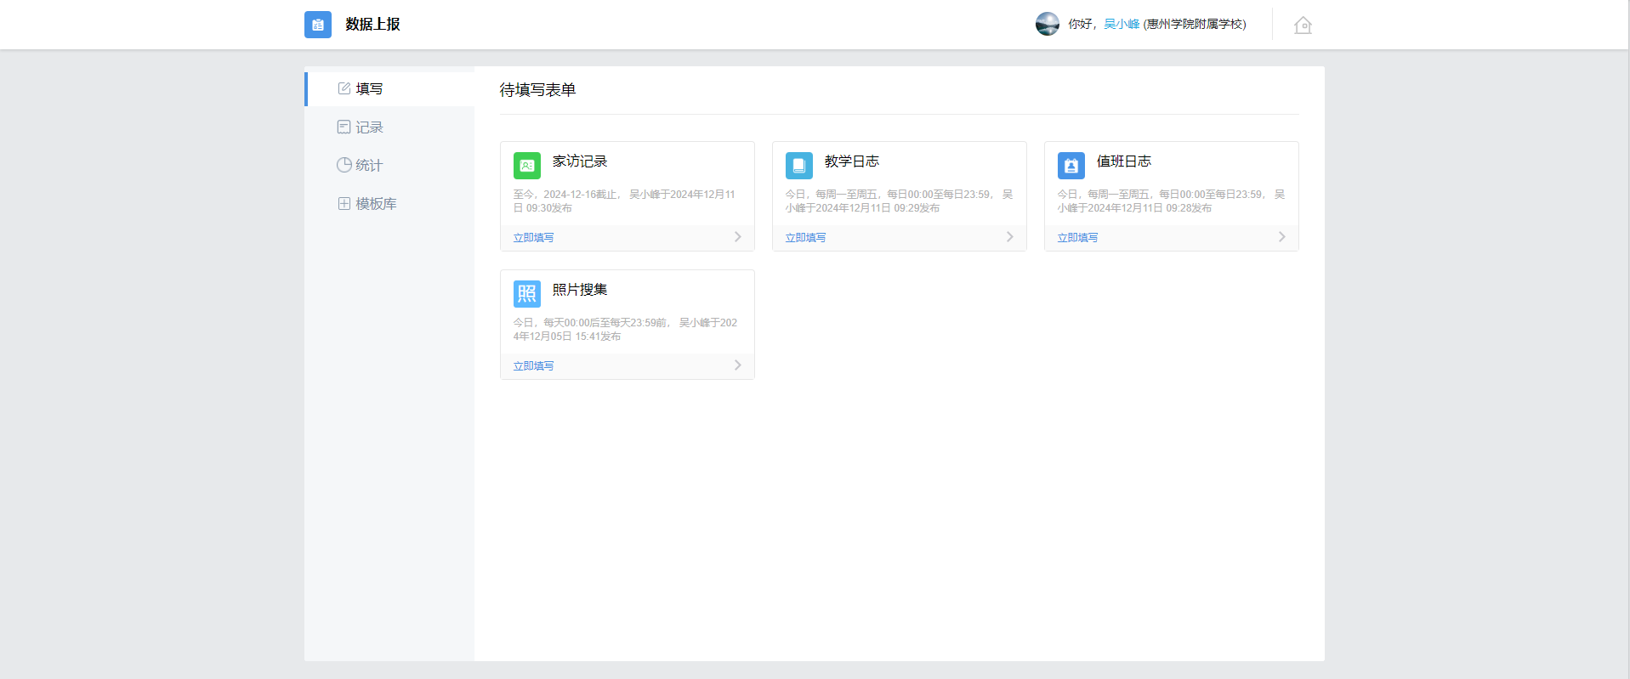Viewport: 1630px width, 679px height.
Task: Expand 照片搜集 card via right chevron
Action: 737,365
